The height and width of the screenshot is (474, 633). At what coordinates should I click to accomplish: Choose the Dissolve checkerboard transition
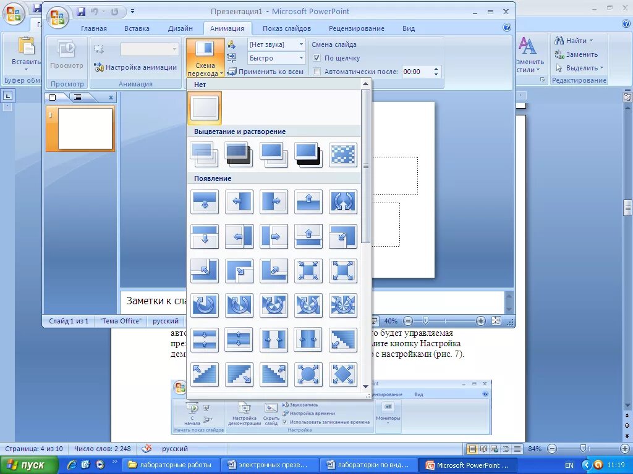pyautogui.click(x=343, y=155)
